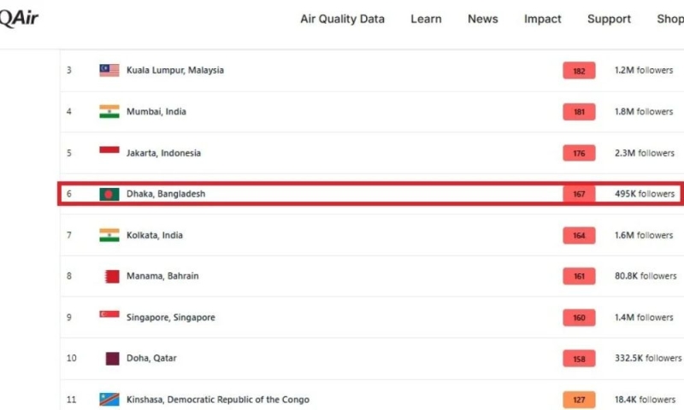Viewport: 684px width, 410px height.
Task: Open Dhaka, Bangladesh city link
Action: point(166,194)
